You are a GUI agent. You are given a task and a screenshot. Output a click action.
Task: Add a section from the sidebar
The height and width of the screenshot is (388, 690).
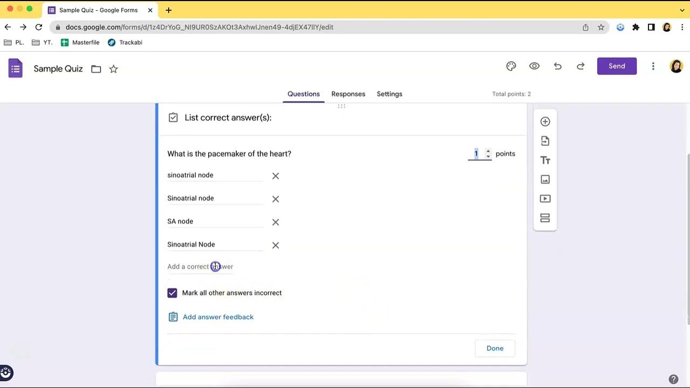545,218
